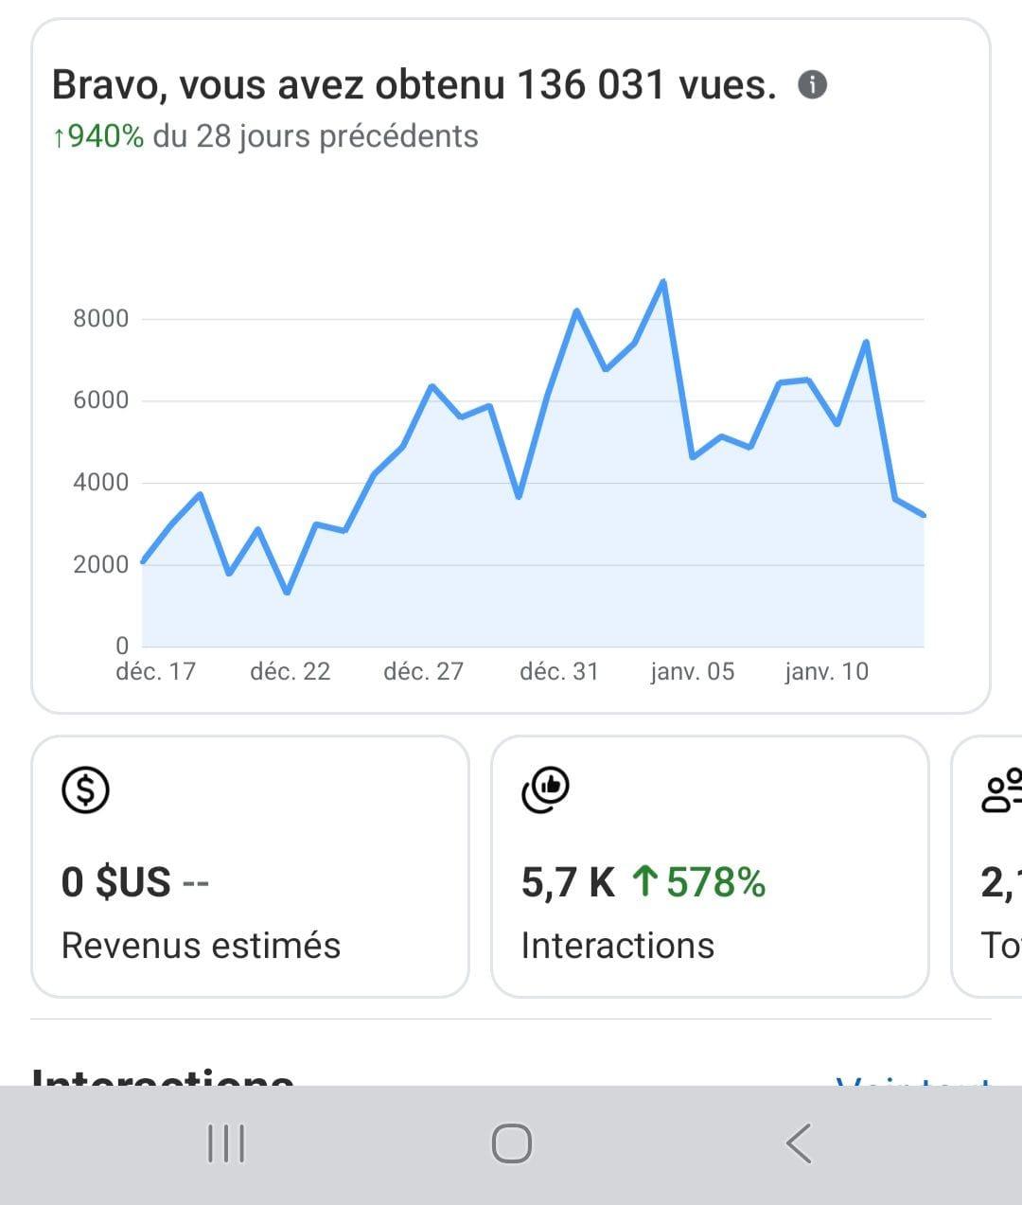Select the déc. 17 axis label
This screenshot has height=1205, width=1022.
coord(155,671)
